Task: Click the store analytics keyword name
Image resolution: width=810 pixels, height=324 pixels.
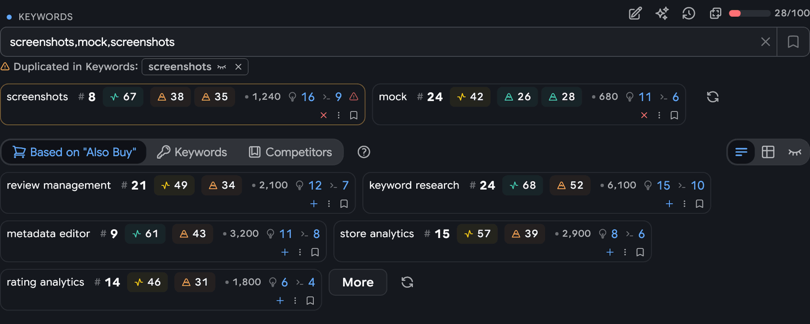Action: click(x=377, y=234)
